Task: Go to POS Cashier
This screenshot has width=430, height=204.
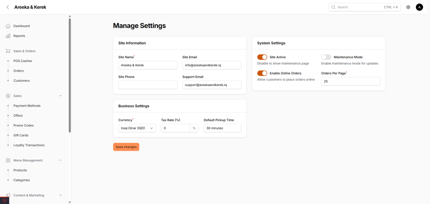Action: 23,61
